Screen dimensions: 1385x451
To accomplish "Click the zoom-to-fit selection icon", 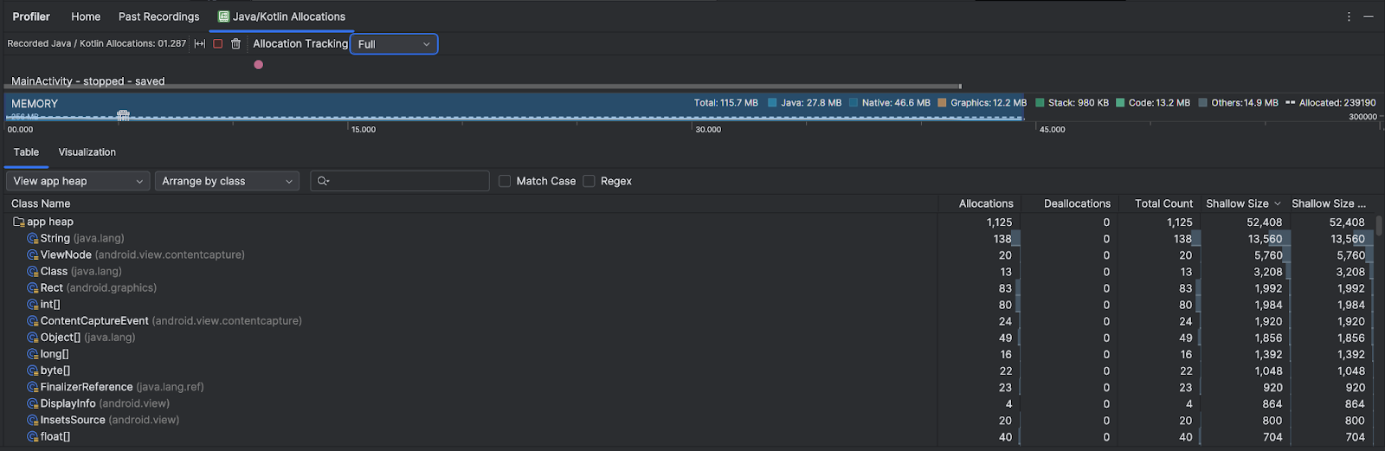I will 200,44.
